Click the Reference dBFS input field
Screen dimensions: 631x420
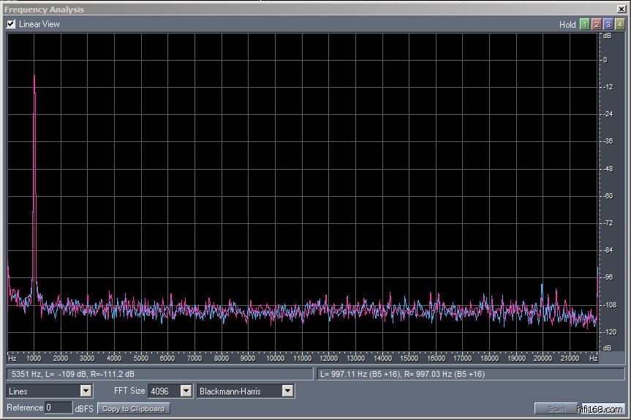click(58, 408)
